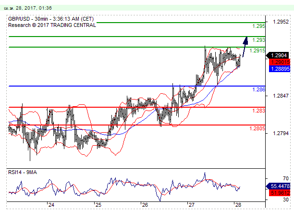Click the red support label 1.283
Image resolution: width=294 pixels, height=213 pixels.
[x=258, y=111]
